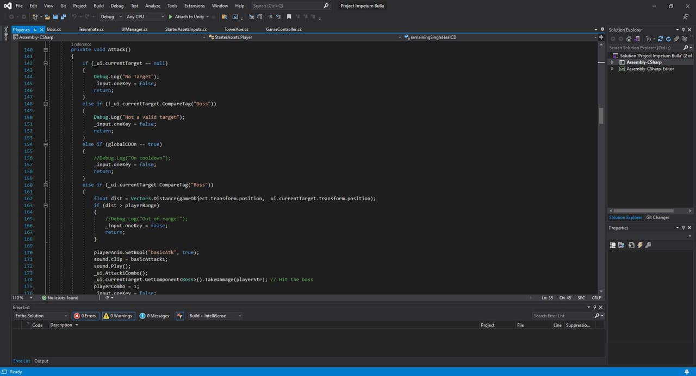Image resolution: width=696 pixels, height=376 pixels.
Task: Click the Save file toolbar icon
Action: pos(55,17)
